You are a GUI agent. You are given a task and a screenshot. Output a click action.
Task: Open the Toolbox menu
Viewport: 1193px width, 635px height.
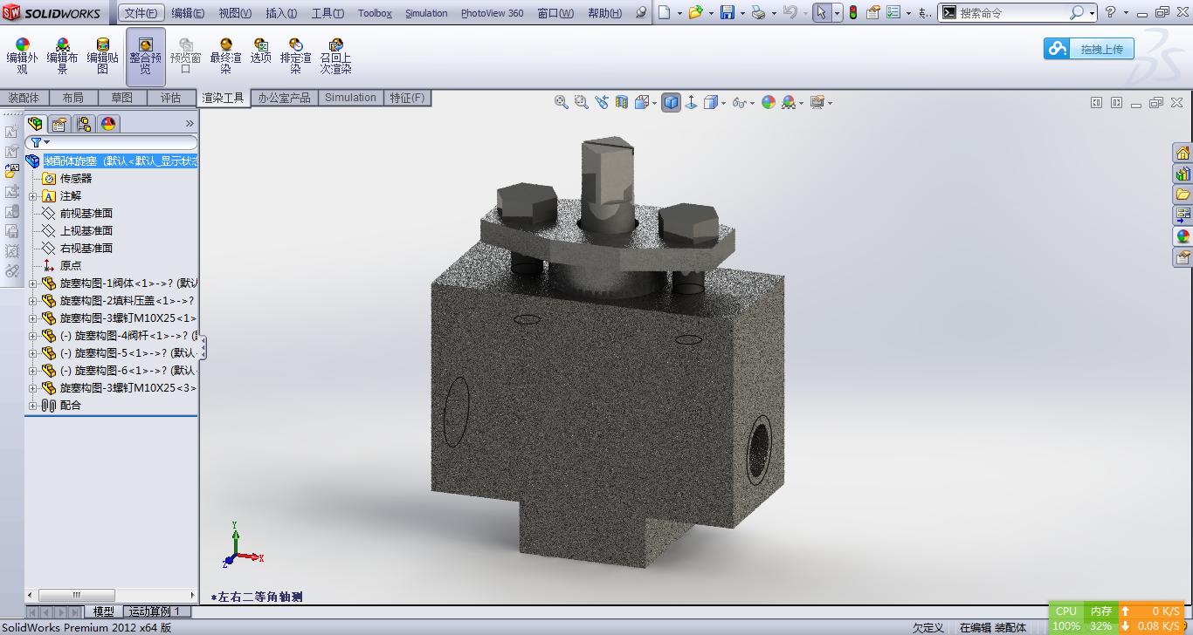375,13
